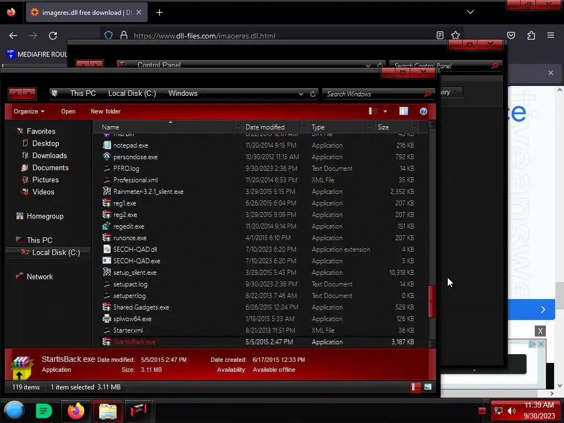This screenshot has height=423, width=564.
Task: Select Pictures in navigation pane
Action: coord(45,180)
